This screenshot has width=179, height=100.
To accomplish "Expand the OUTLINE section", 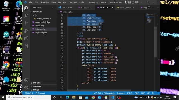I will point(43,83).
